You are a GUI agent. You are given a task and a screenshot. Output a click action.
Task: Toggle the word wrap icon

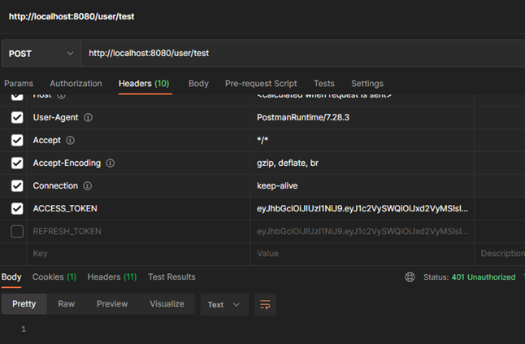click(265, 304)
